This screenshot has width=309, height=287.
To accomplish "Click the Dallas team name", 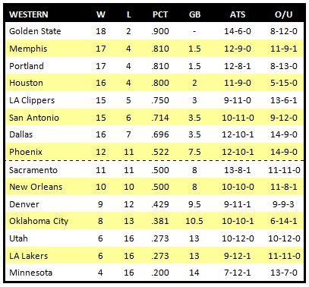I will click(21, 134).
